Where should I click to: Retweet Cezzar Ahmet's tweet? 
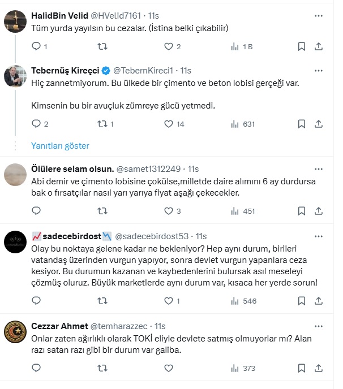pyautogui.click(x=102, y=368)
